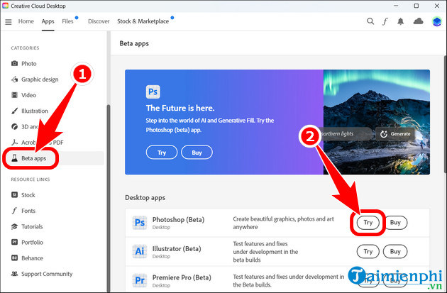Click the Pf icon beside Portfolio
Image resolution: width=447 pixels, height=293 pixels.
(14, 242)
